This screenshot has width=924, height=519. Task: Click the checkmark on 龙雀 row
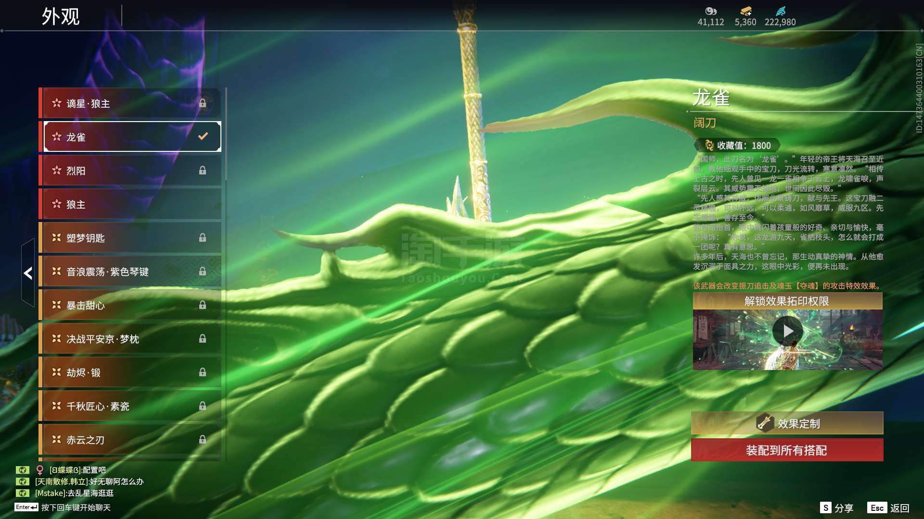[203, 136]
